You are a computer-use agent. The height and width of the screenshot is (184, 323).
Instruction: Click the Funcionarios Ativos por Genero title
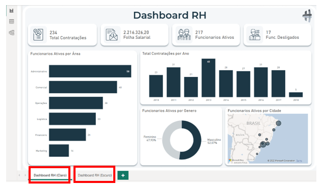[169, 111]
